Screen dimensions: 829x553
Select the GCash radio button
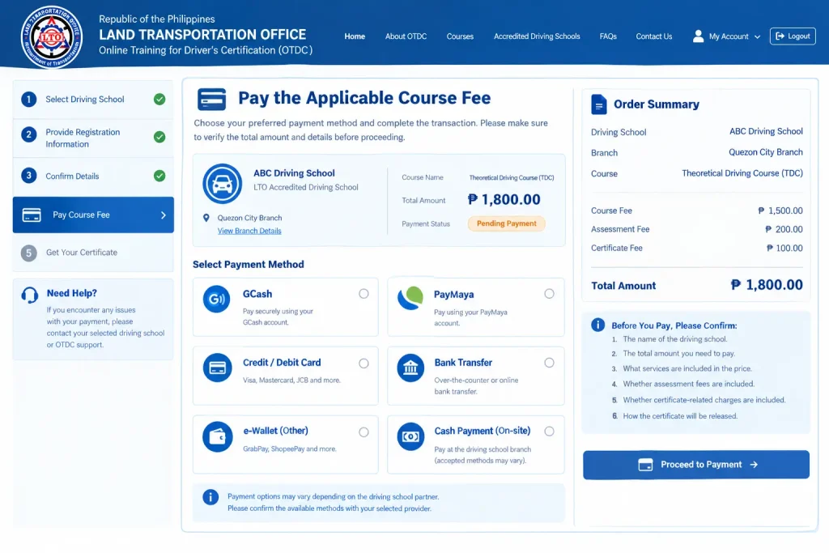pos(363,293)
